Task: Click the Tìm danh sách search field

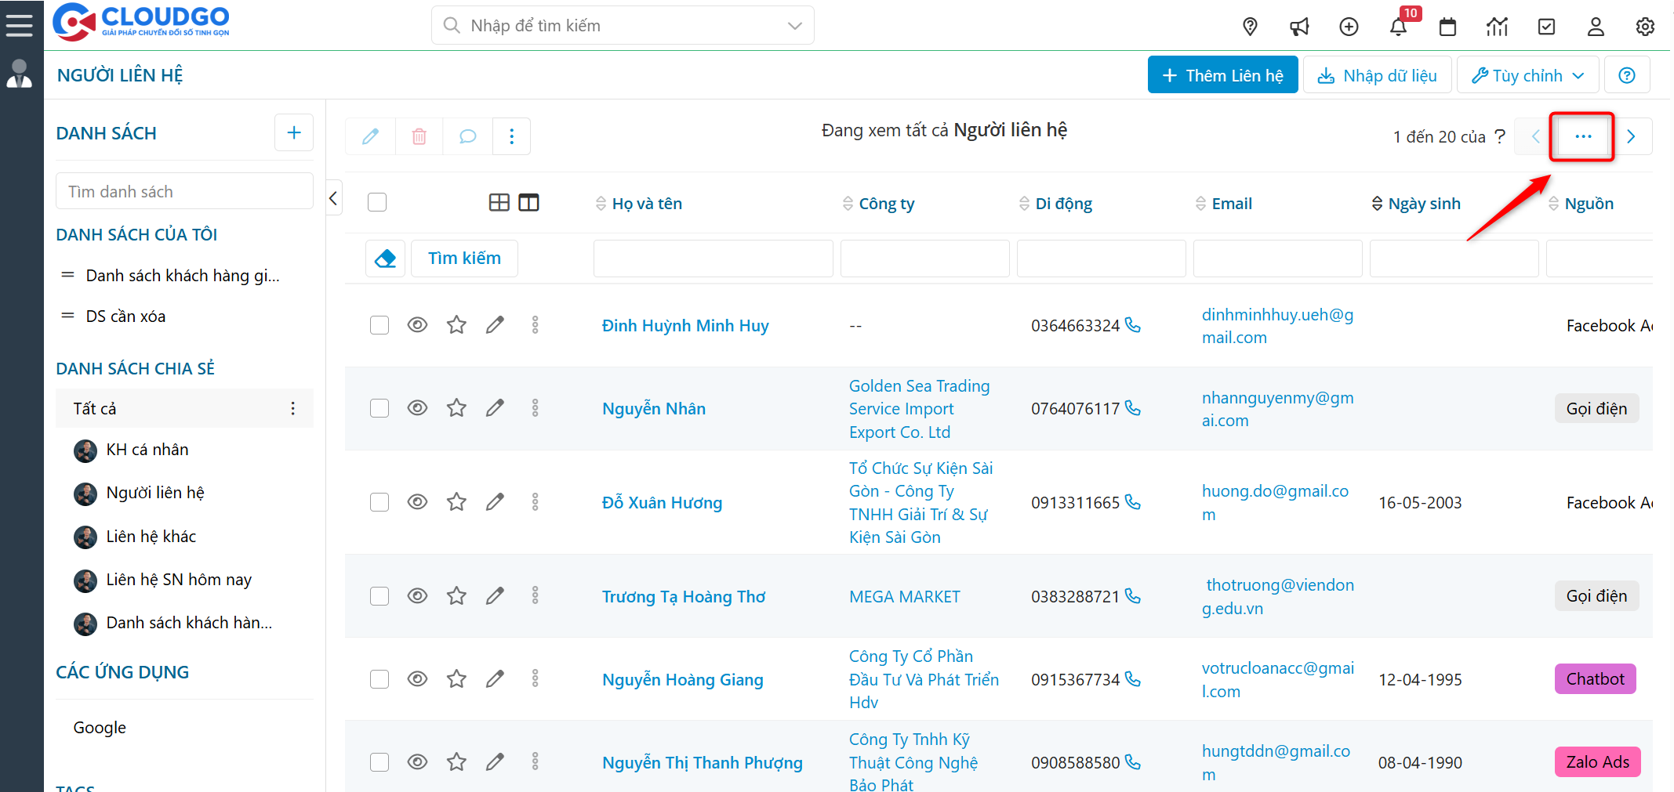Action: 184,192
